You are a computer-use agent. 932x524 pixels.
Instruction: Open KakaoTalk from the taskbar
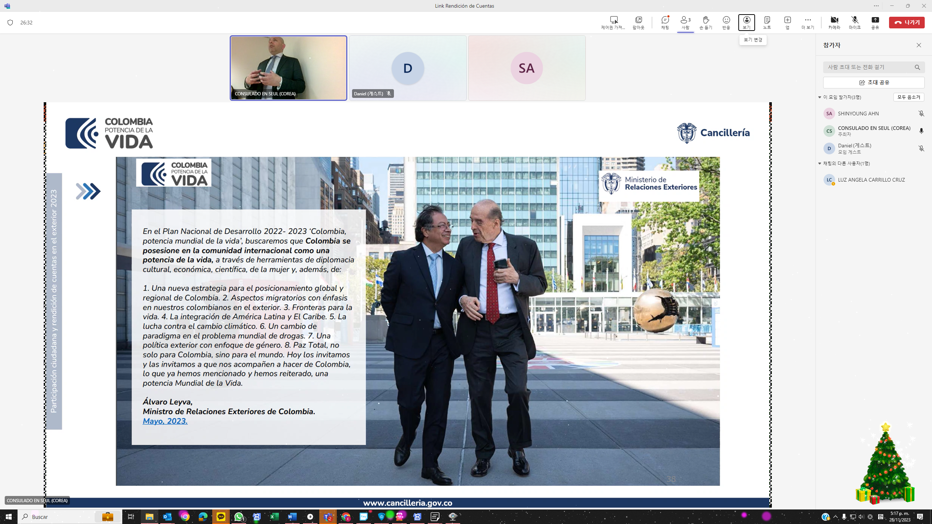point(221,517)
